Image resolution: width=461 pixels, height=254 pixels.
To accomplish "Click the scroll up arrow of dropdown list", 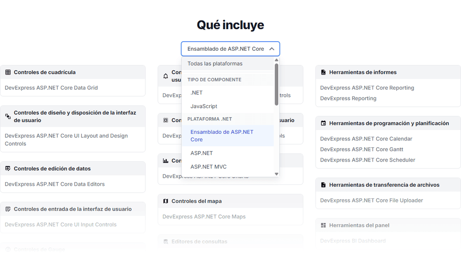I will 276,60.
